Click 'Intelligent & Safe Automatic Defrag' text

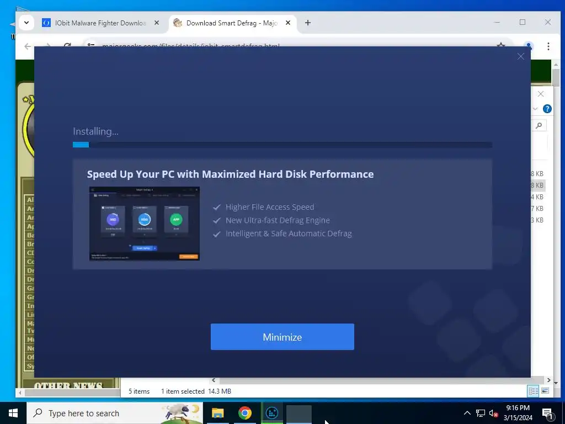[x=289, y=234]
